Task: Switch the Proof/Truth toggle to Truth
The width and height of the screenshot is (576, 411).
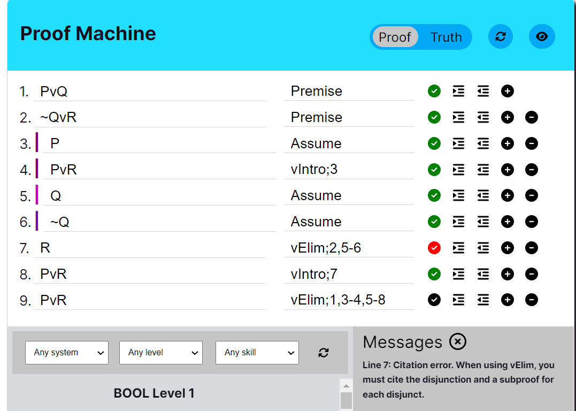Action: [x=446, y=37]
